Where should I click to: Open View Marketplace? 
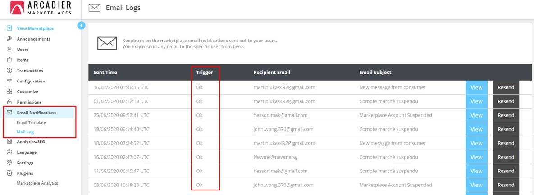tap(35, 28)
